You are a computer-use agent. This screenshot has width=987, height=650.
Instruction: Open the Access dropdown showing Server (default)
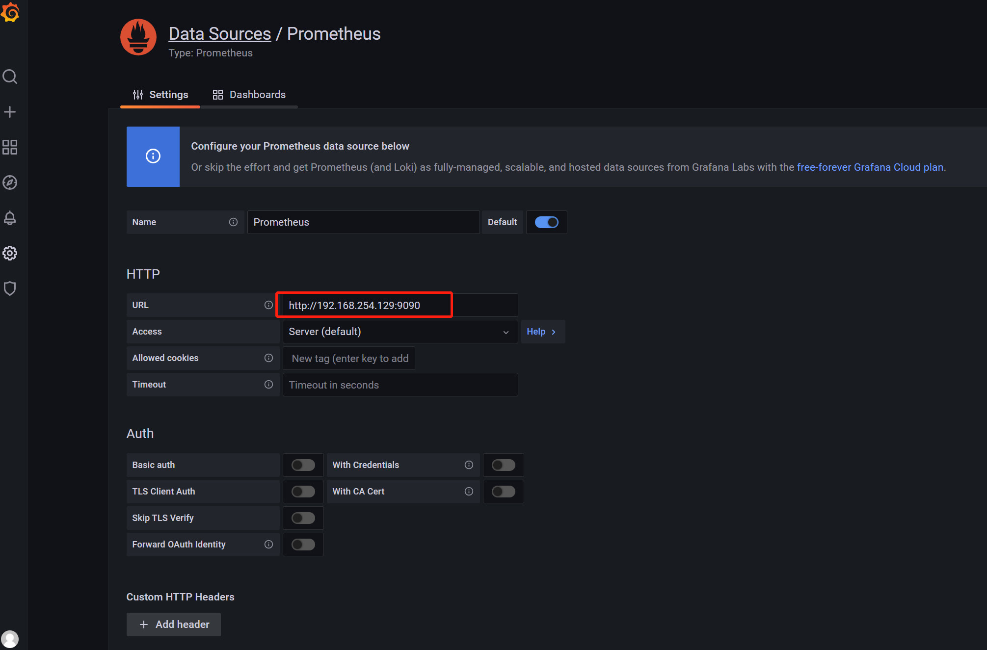point(399,332)
